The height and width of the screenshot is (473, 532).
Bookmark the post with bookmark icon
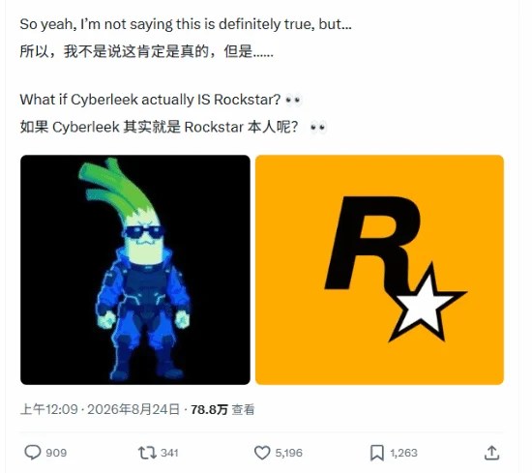coord(377,453)
